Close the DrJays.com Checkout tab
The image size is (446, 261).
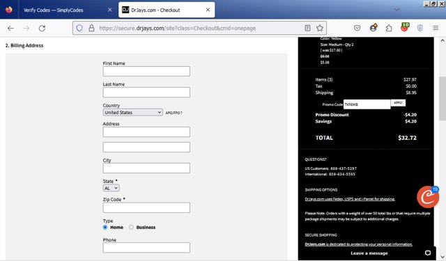click(x=208, y=10)
